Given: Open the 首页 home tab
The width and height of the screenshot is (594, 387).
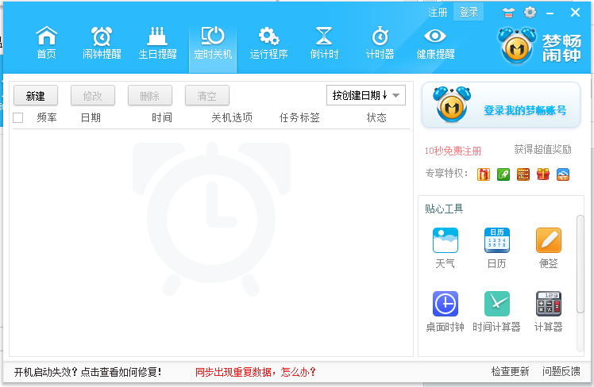Looking at the screenshot, I should click(x=46, y=43).
